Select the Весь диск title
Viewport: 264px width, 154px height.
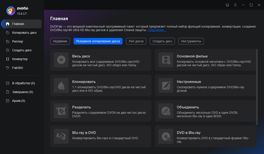pyautogui.click(x=81, y=56)
